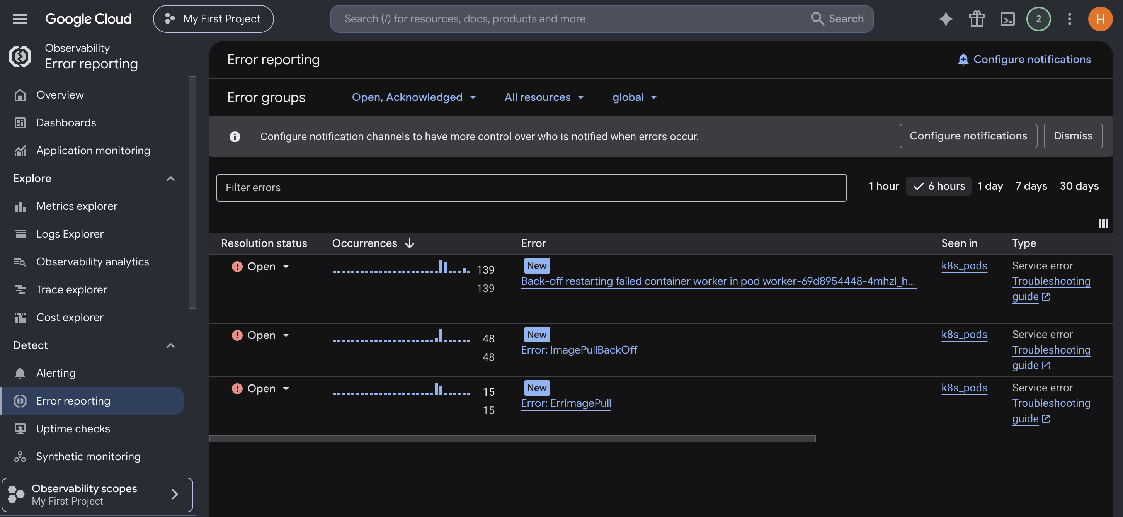Open the column display options icon
This screenshot has height=517, width=1123.
[1103, 223]
